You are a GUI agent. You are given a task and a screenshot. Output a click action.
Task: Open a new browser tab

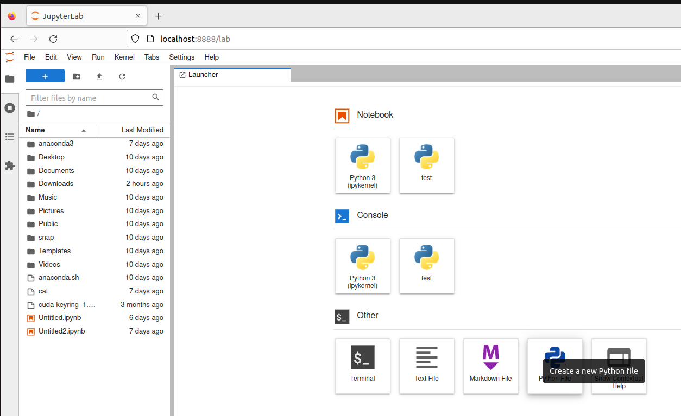point(159,16)
